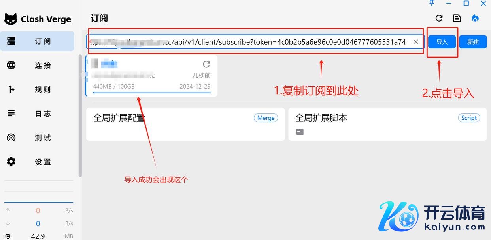Click the 新建 new profile button
491x240 pixels.
pyautogui.click(x=473, y=42)
